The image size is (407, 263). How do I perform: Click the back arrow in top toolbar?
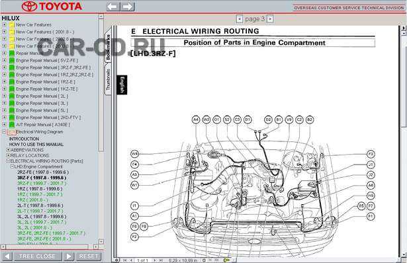click(113, 7)
